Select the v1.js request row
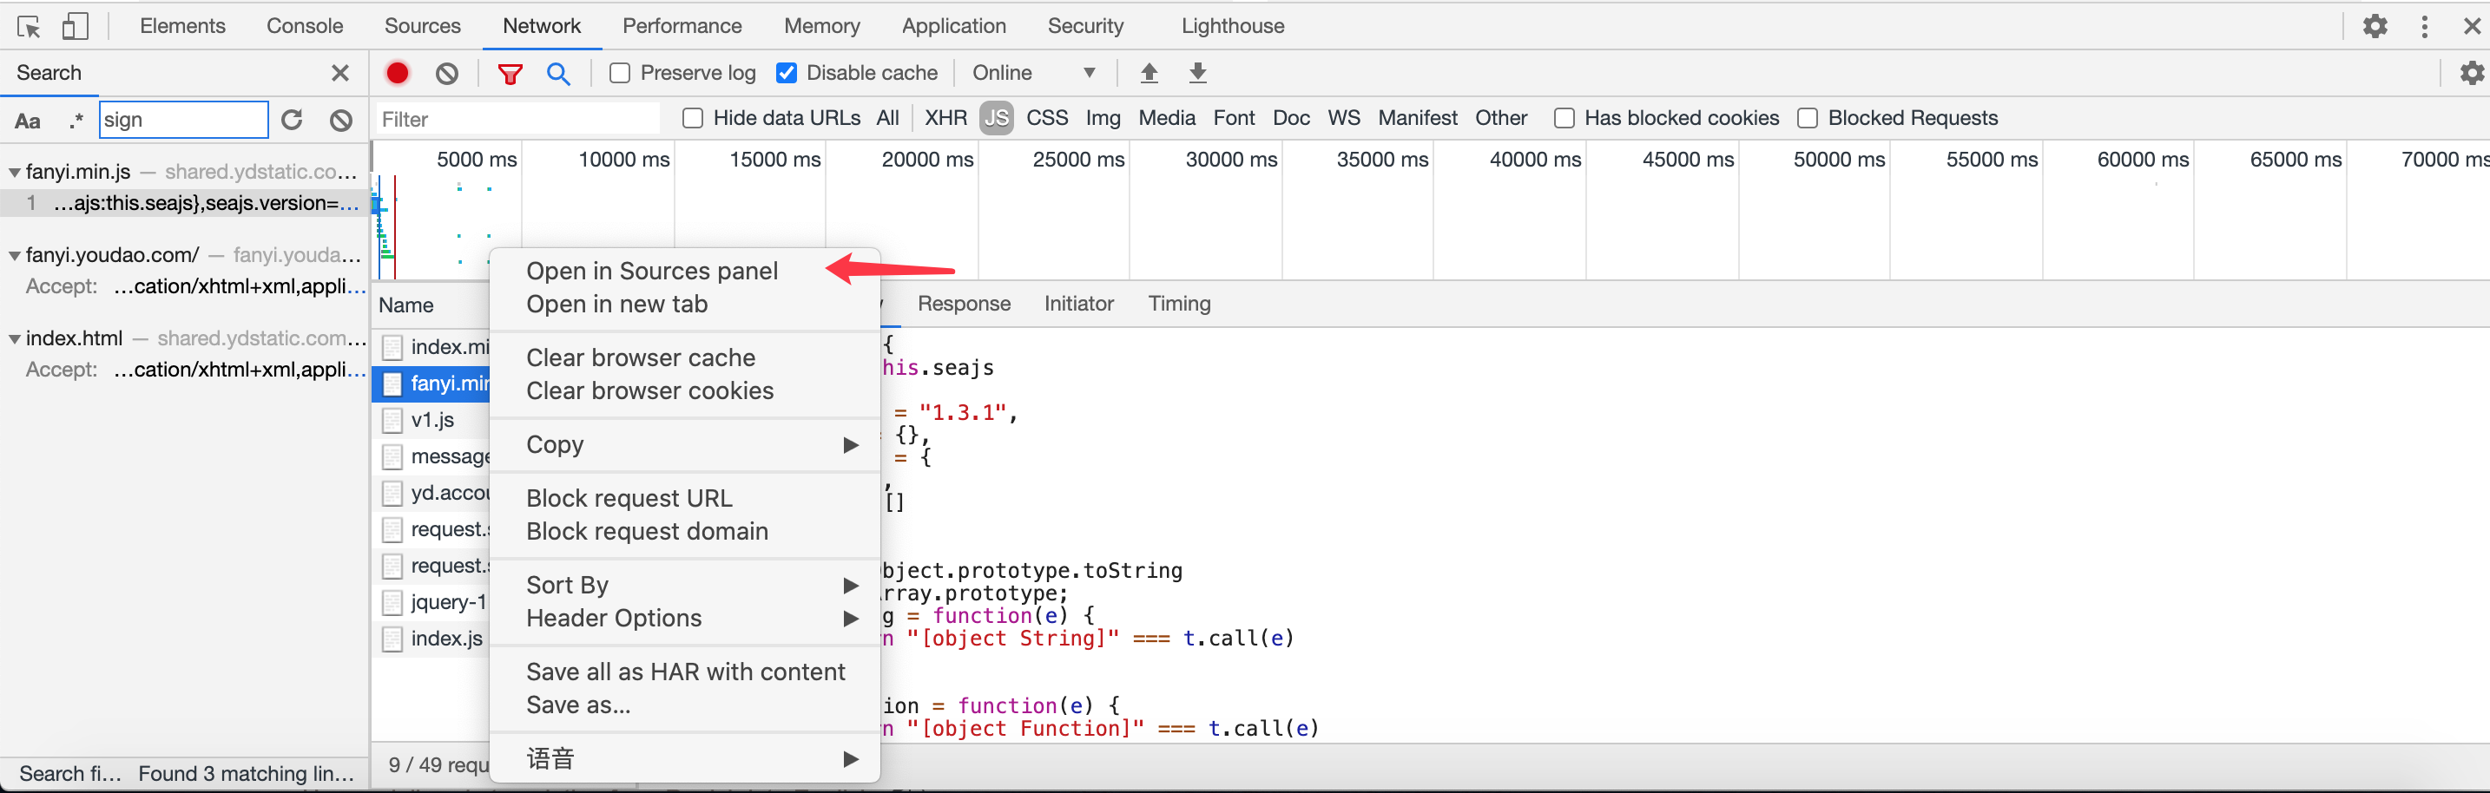The height and width of the screenshot is (793, 2490). (x=432, y=420)
